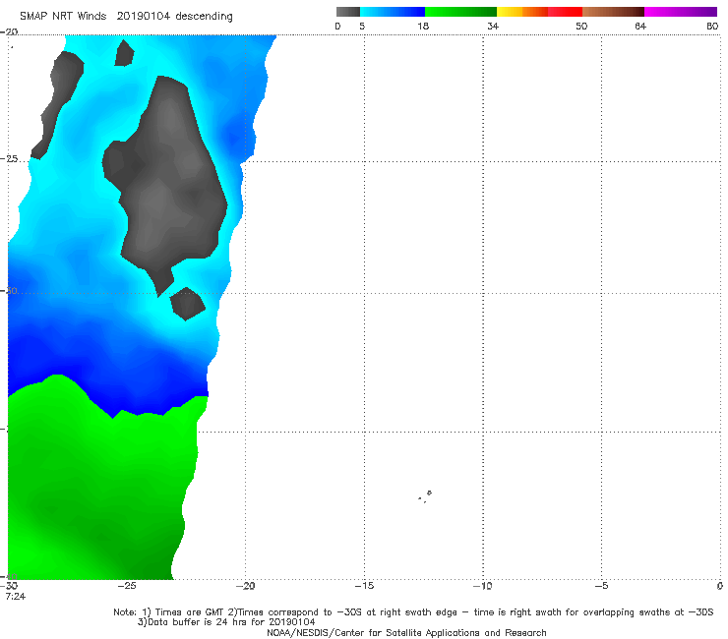The height and width of the screenshot is (639, 728).
Task: Click the '-10' longitude axis label
Action: [x=482, y=586]
